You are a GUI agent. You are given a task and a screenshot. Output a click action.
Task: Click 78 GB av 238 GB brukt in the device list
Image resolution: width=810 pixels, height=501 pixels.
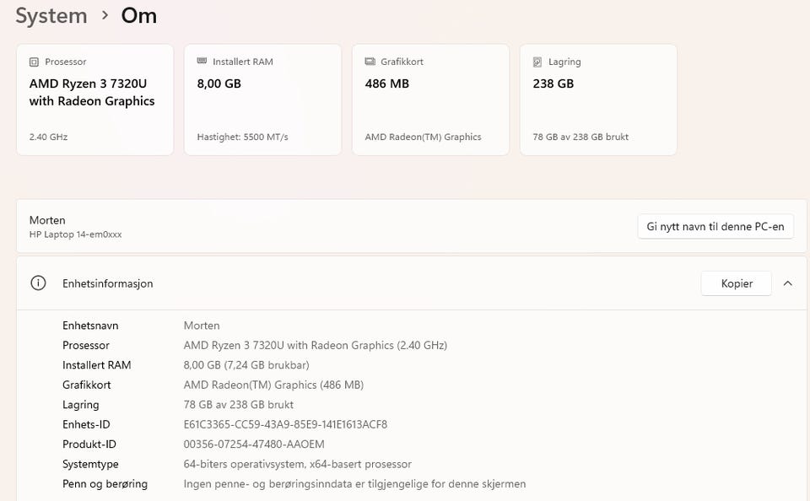(239, 404)
